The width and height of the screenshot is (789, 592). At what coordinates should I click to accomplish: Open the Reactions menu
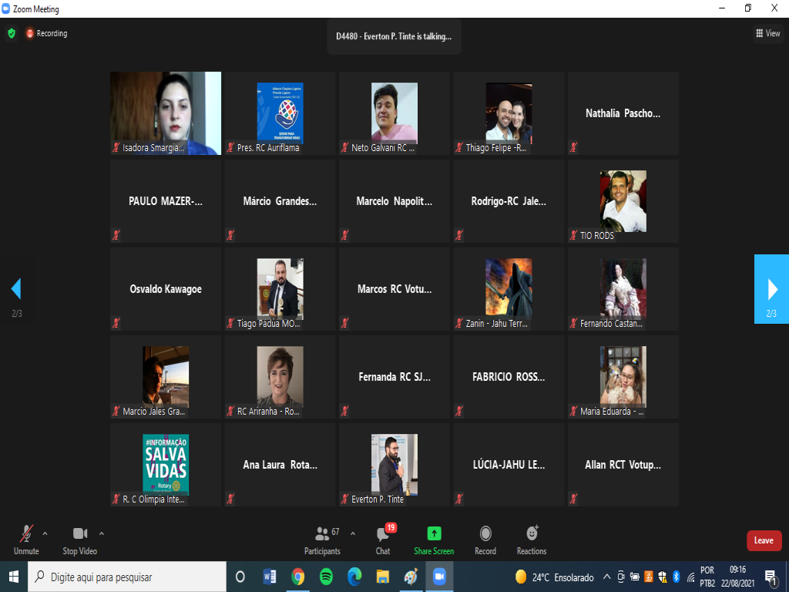tap(532, 533)
